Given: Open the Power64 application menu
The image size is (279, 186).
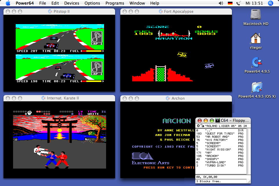Looking at the screenshot, I should 24,3.
